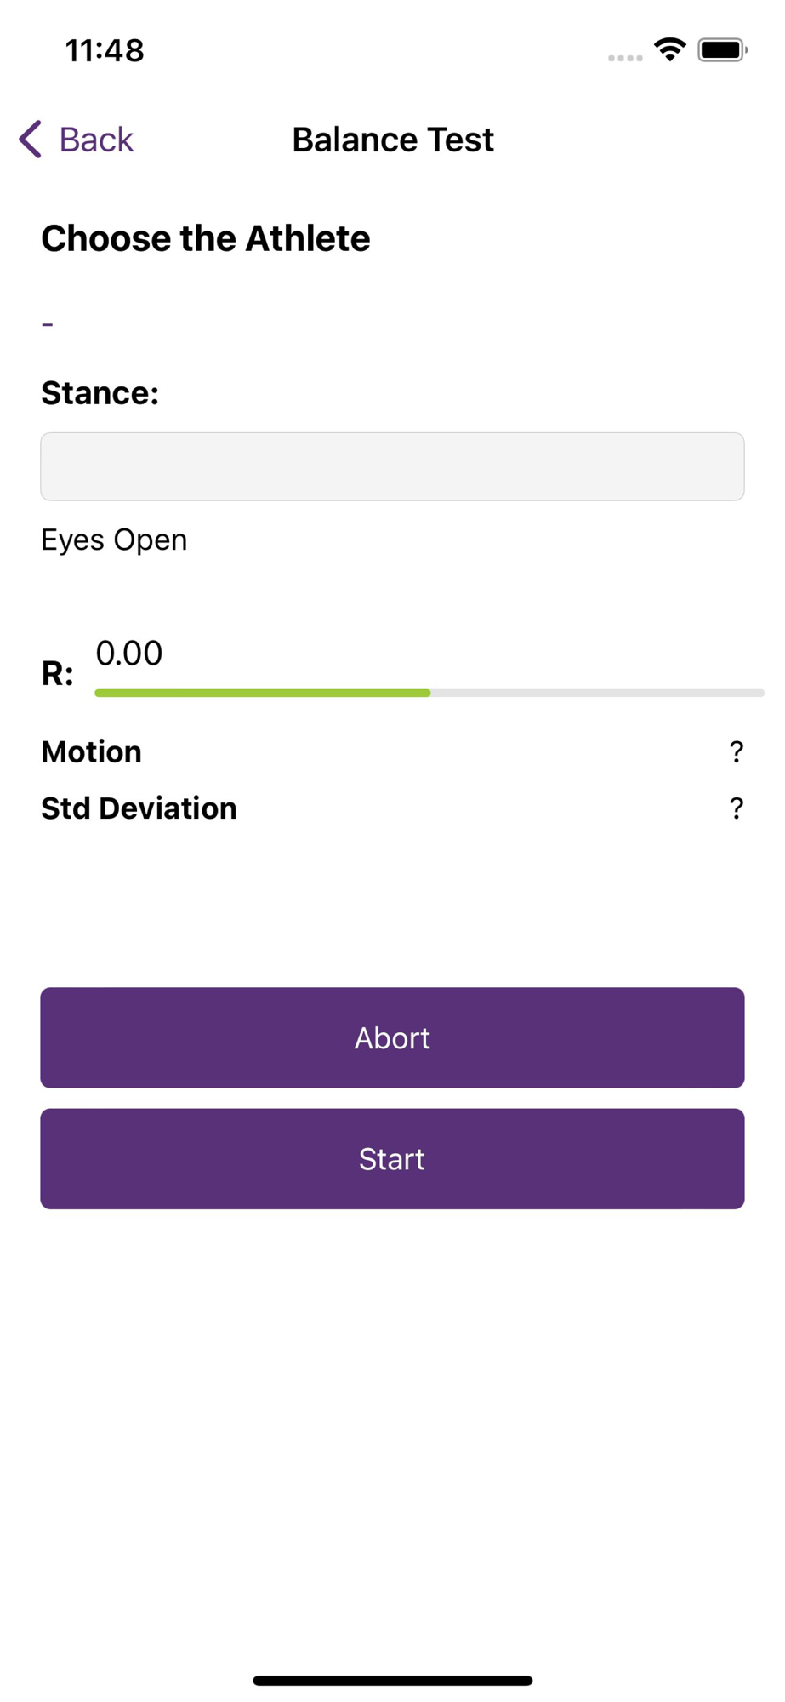
Task: Tap the Std Deviation question mark value
Action: point(736,808)
